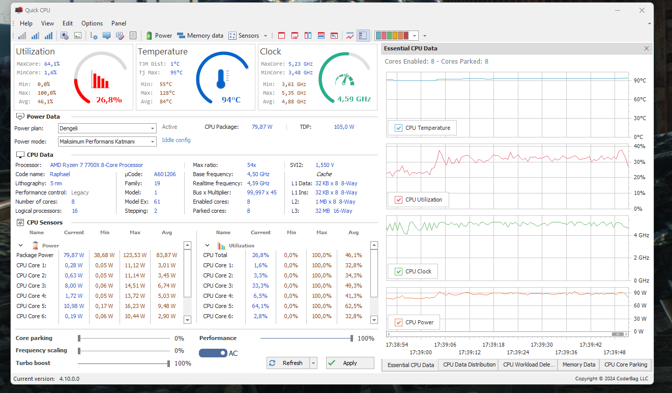Screen dimensions: 672x393
Task: Uncheck the CPU Clock graph checkbox
Action: pyautogui.click(x=399, y=271)
